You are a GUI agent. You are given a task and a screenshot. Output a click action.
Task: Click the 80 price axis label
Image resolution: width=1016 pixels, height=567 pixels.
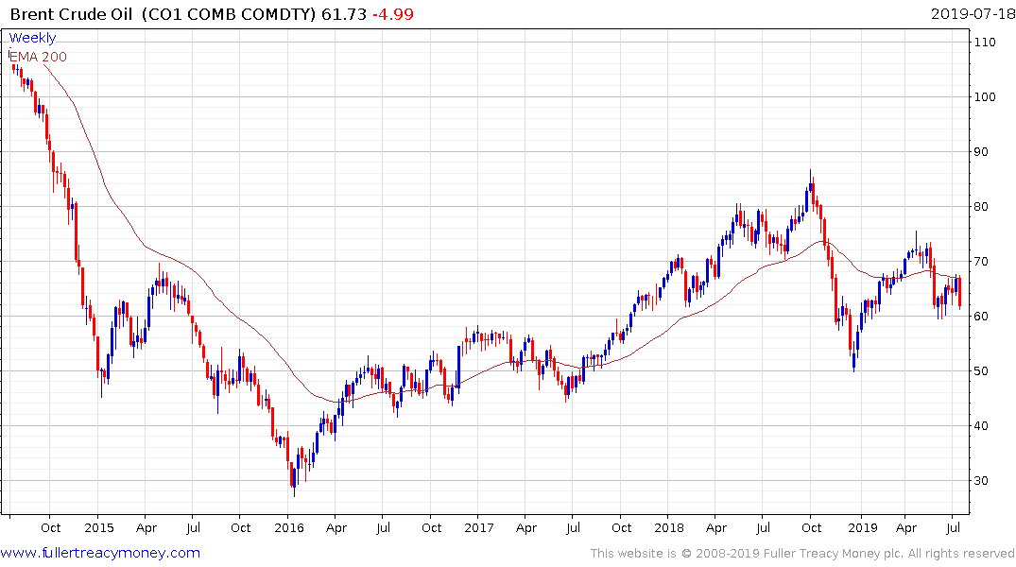981,207
